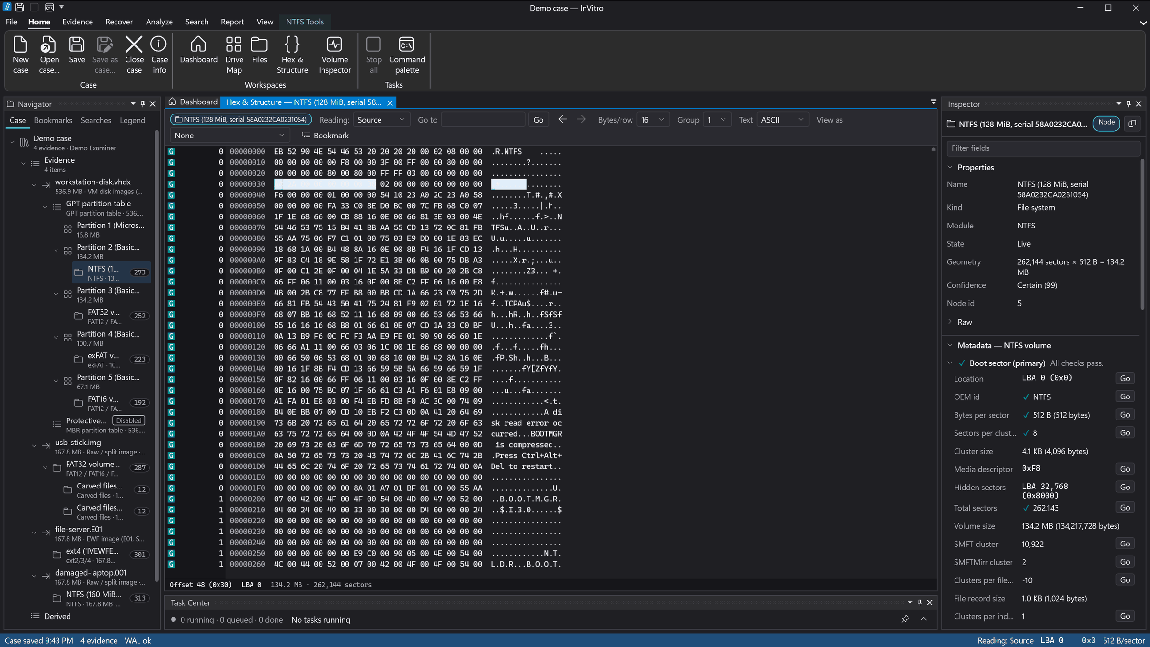This screenshot has height=647, width=1150.
Task: Show the Case info
Action: [x=159, y=55]
